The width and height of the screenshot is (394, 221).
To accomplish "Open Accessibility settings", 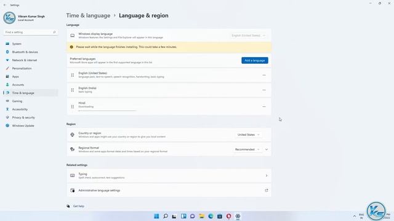I will pyautogui.click(x=30, y=109).
